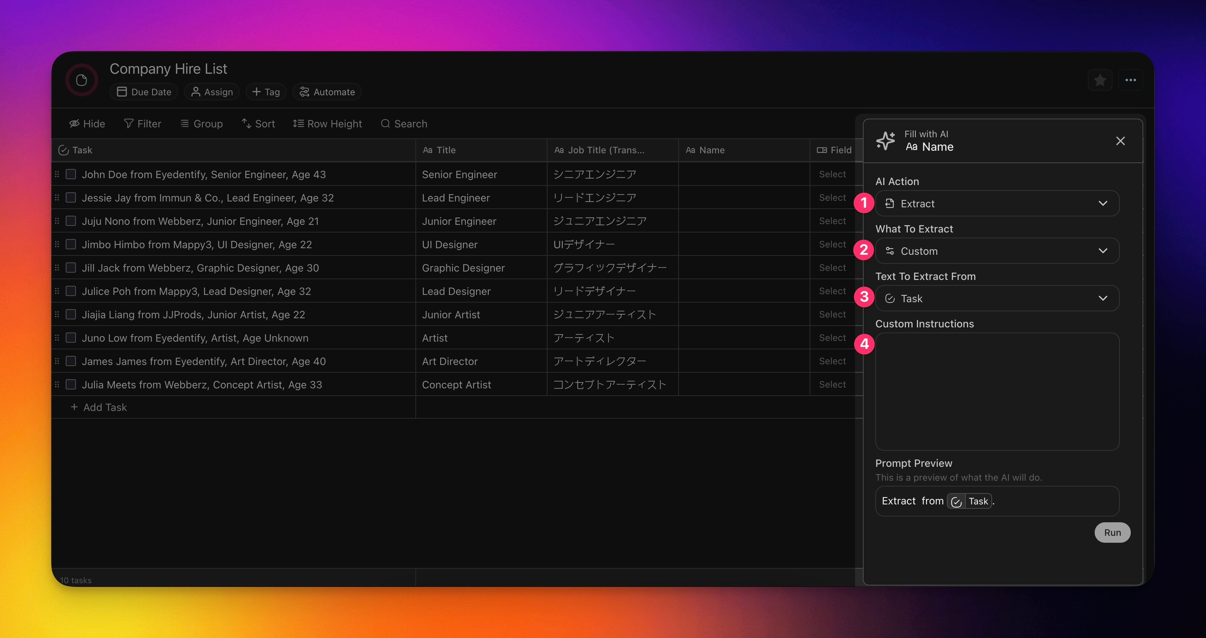Click the star favorite icon
Viewport: 1206px width, 638px height.
click(1100, 81)
